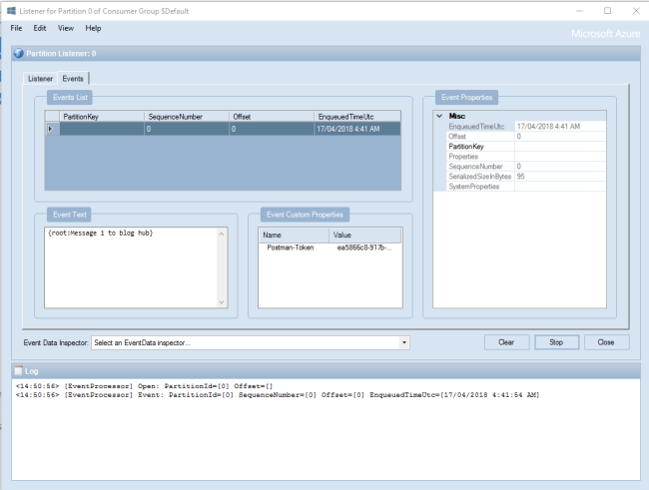
Task: Click the window title bar app icon
Action: pos(12,11)
